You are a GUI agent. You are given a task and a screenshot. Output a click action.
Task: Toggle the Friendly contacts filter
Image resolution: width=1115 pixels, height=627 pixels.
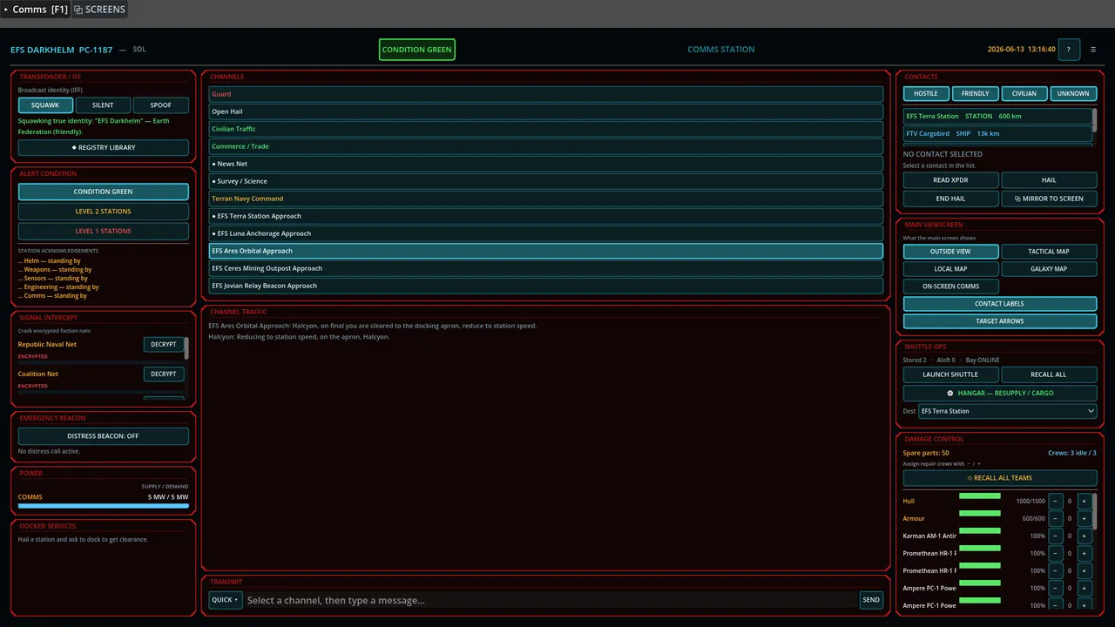click(975, 93)
